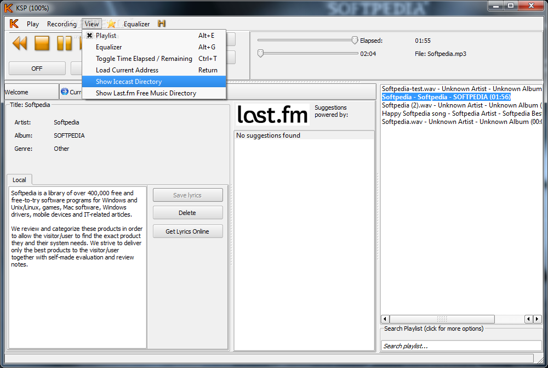Viewport: 548px width, 368px height.
Task: Click Search Playlist (click for more options) label
Action: (433, 329)
